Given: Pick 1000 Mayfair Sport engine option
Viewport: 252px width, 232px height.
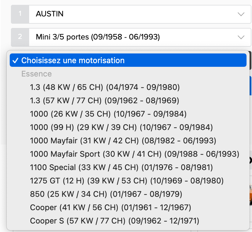Looking at the screenshot, I should 135,154.
